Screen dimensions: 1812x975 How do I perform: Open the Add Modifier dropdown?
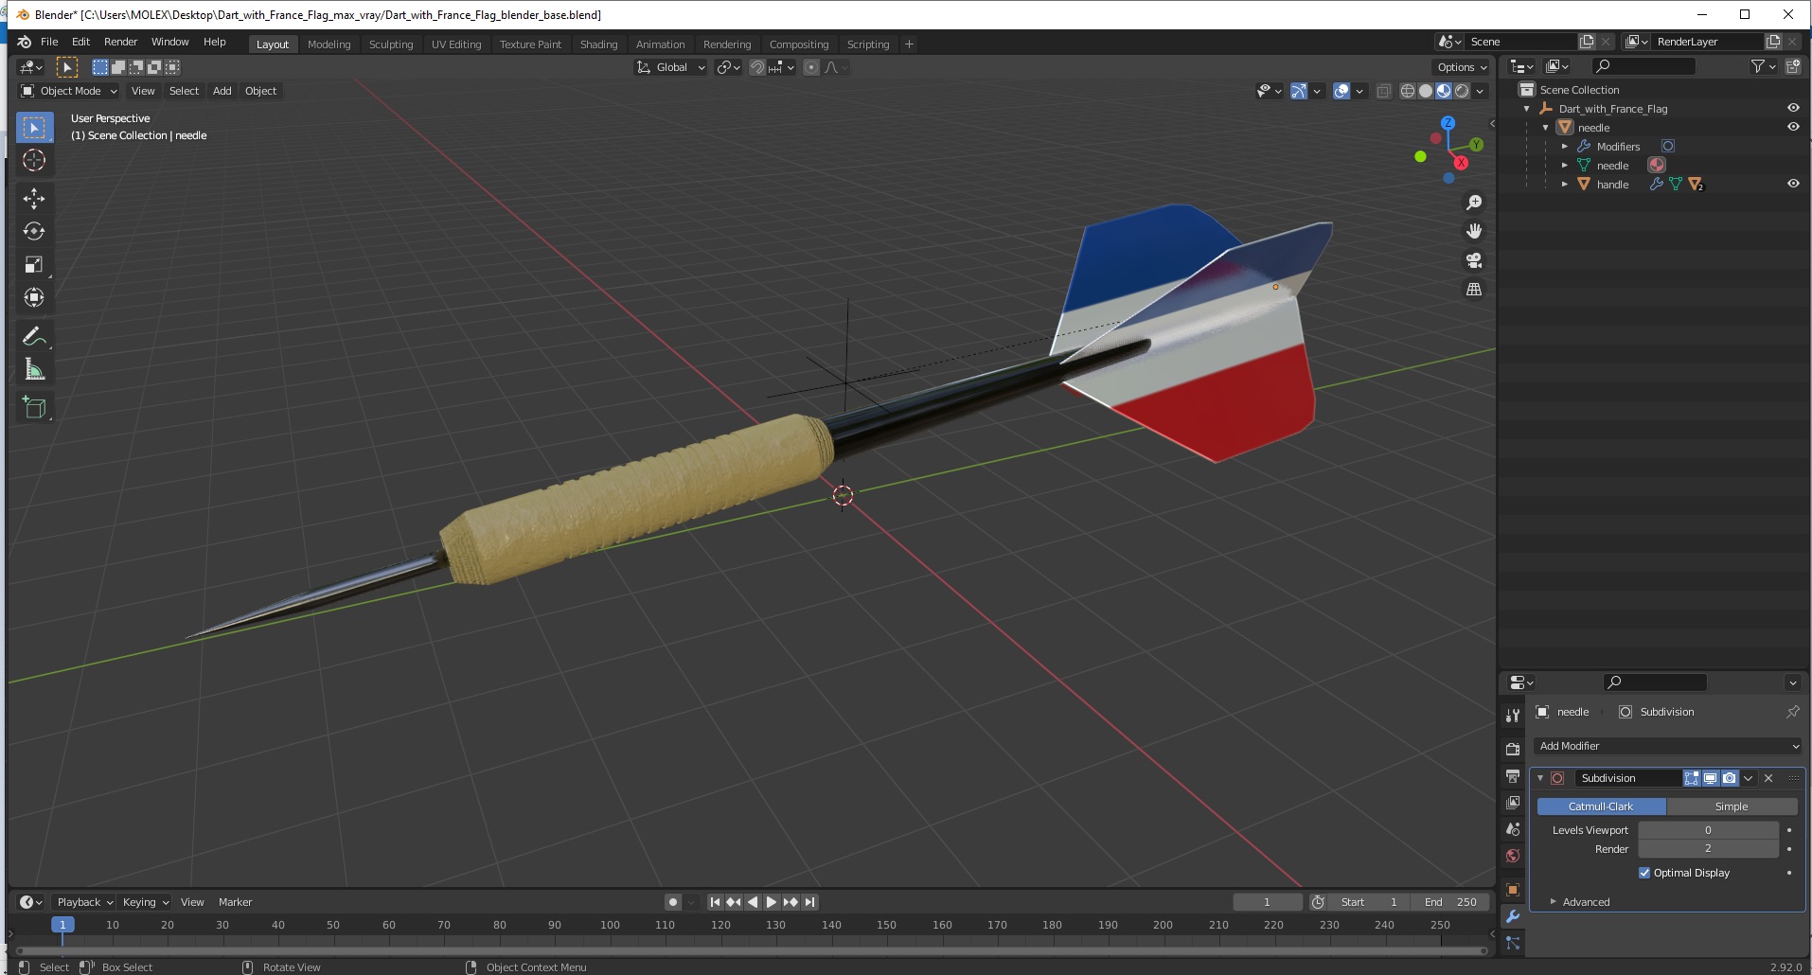[1668, 746]
